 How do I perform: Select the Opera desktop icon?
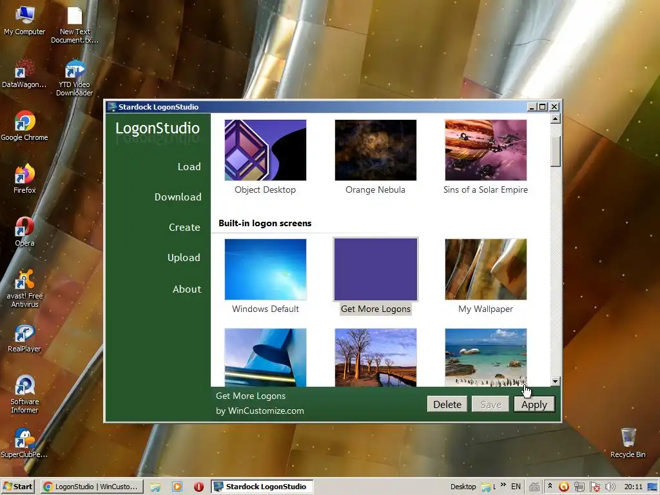coord(24,231)
